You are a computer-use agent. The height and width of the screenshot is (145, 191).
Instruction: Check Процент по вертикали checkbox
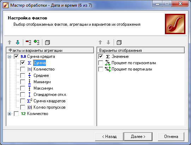pyautogui.click(x=101, y=69)
